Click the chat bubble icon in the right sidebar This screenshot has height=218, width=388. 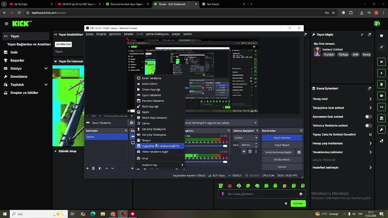pos(381,96)
